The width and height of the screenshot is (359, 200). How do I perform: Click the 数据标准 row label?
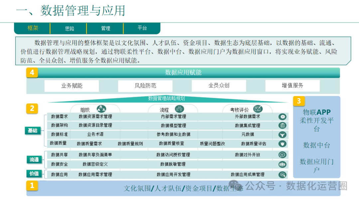59,134
